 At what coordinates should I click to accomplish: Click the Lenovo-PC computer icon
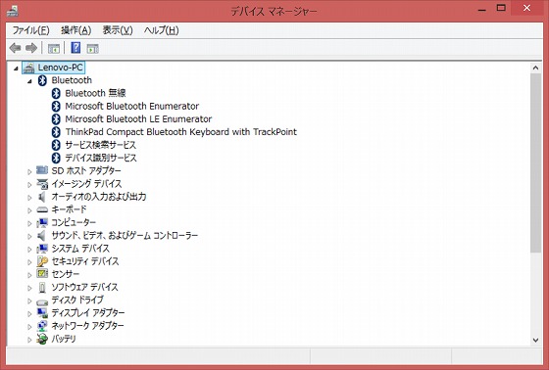coord(28,68)
